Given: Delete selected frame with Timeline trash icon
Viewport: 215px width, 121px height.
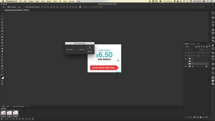Looking at the screenshot, I should pyautogui.click(x=33, y=119).
